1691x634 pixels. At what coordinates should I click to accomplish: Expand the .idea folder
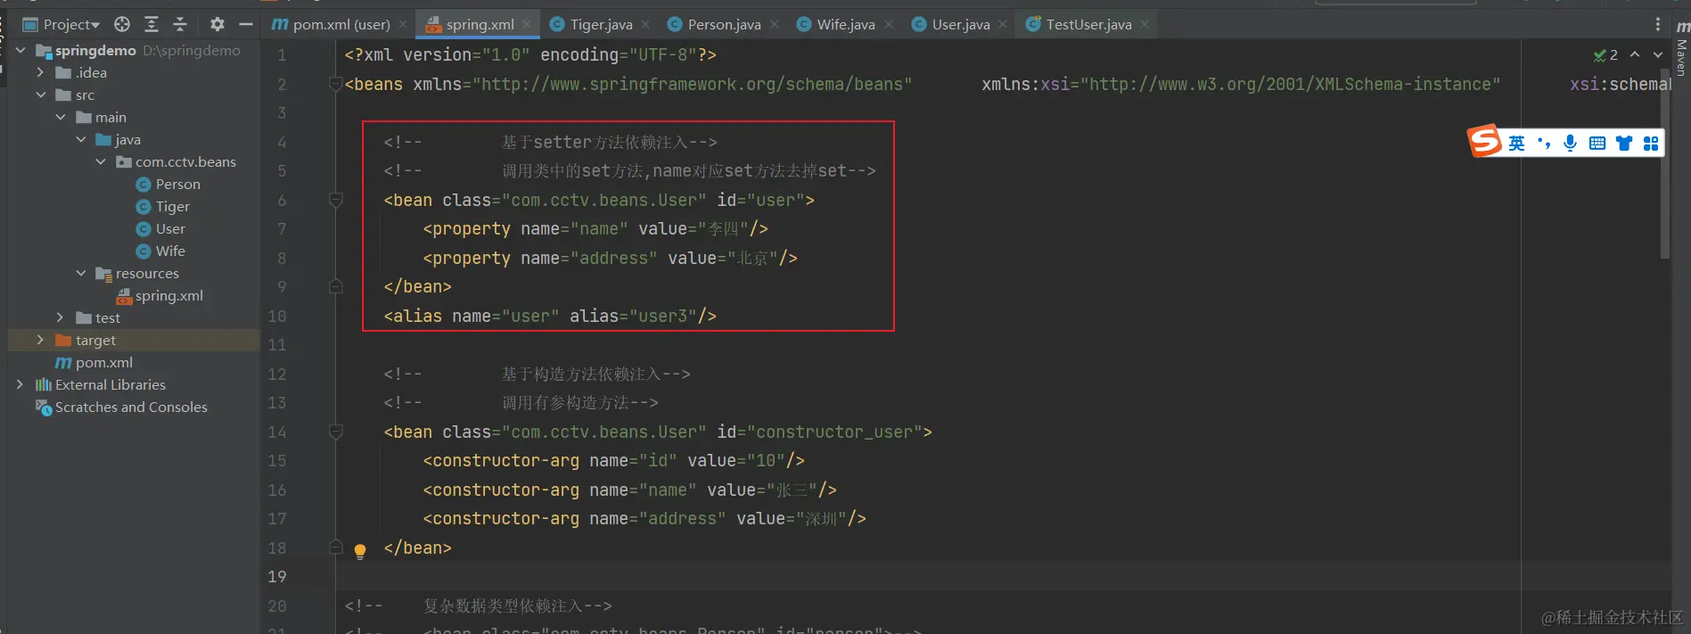coord(40,72)
